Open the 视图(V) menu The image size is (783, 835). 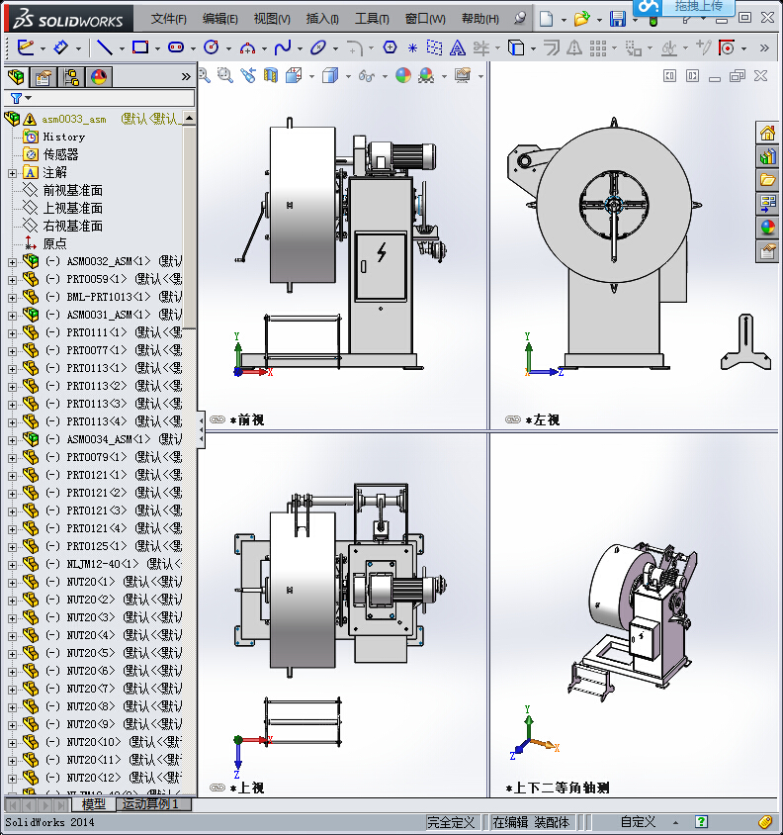pos(272,19)
